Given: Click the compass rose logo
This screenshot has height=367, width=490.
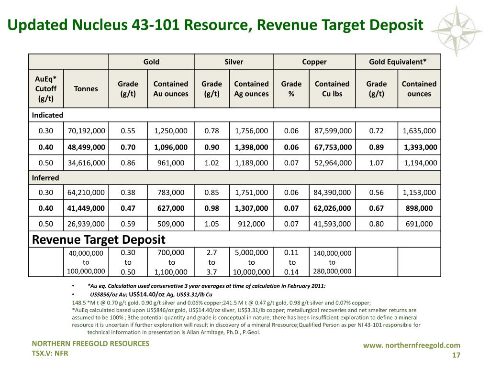Looking at the screenshot, I should [456, 31].
